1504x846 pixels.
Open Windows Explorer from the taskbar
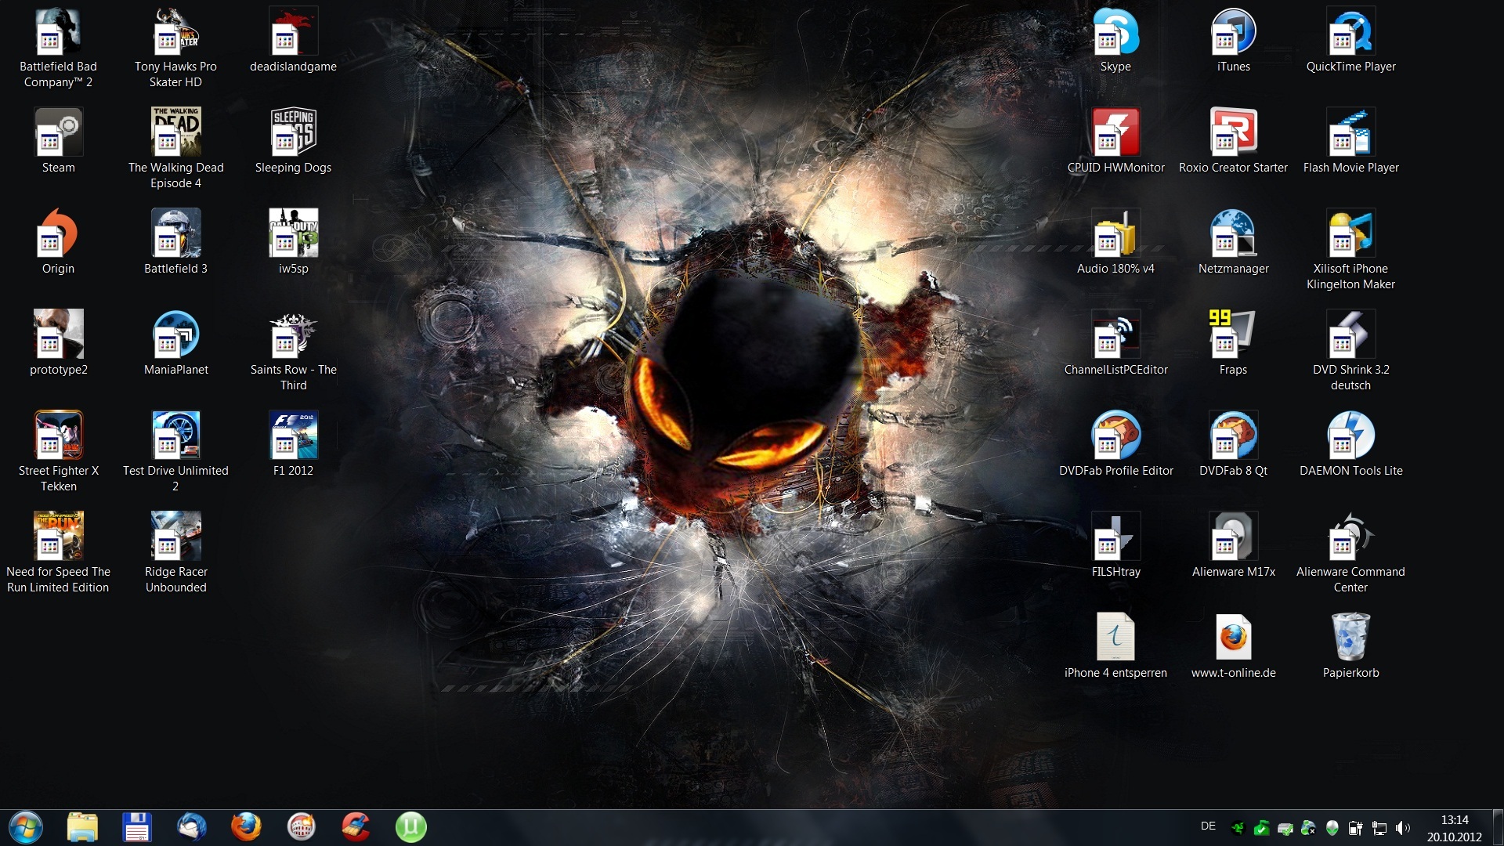(82, 827)
